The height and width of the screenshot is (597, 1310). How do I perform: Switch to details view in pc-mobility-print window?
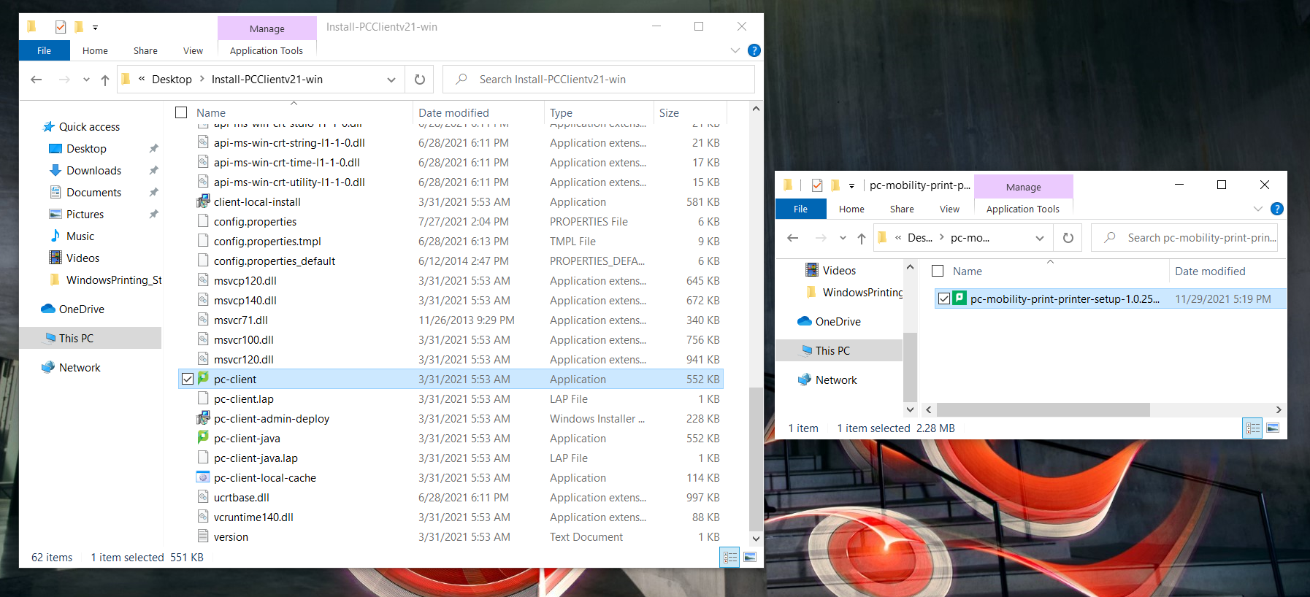pos(1253,428)
